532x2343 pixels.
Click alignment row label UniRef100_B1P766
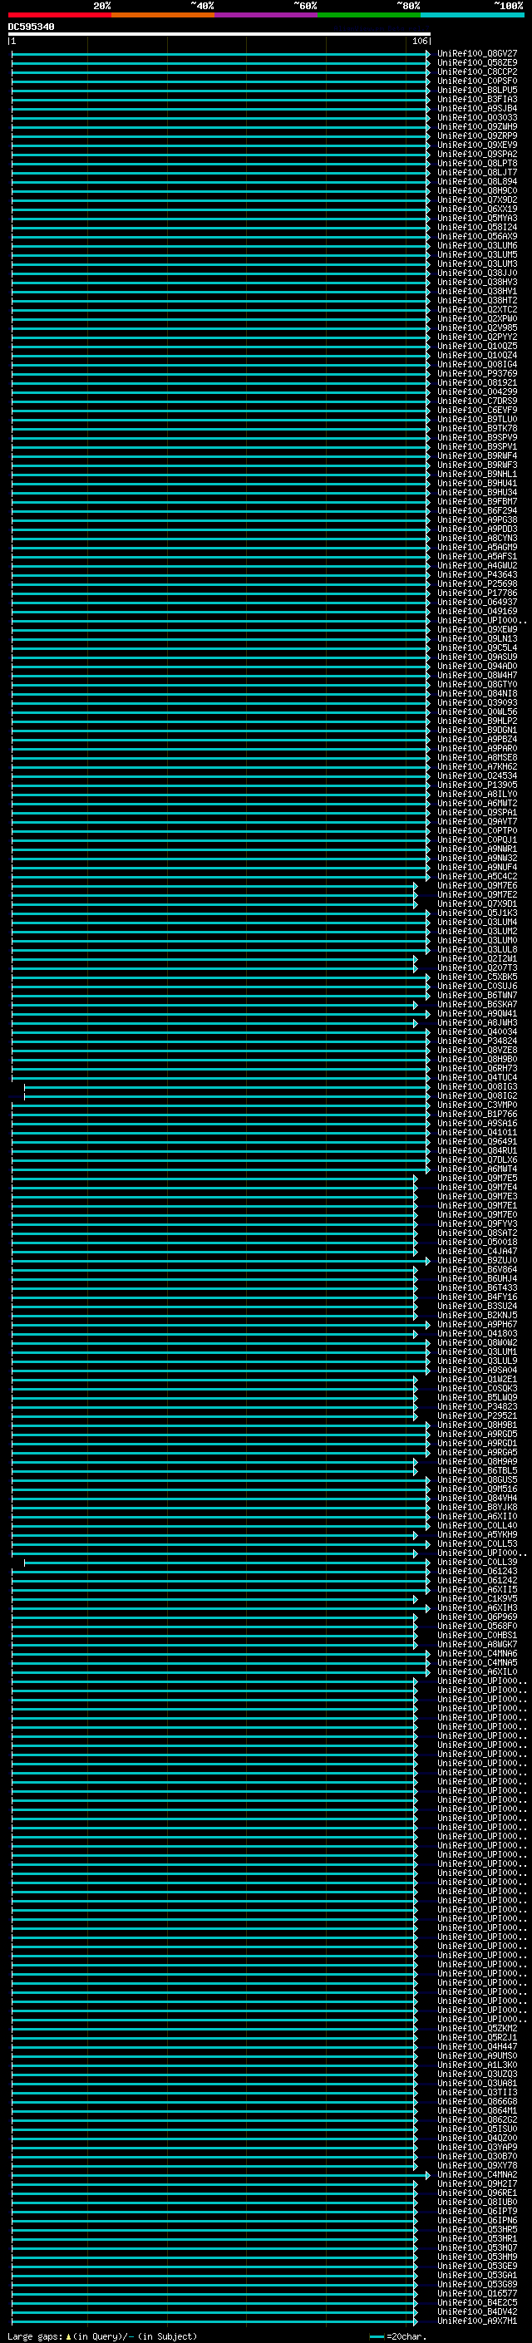pos(476,1115)
